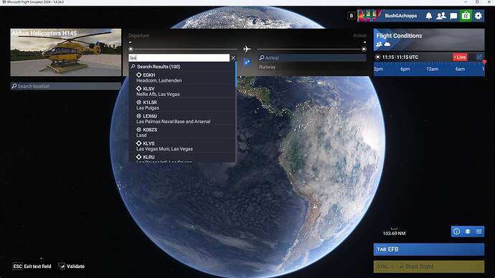495x278 pixels.
Task: Click the Validate button
Action: tap(71, 267)
